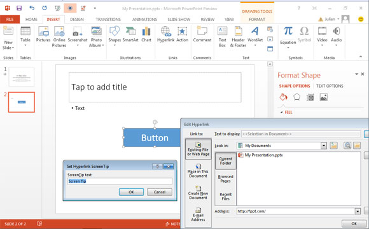Open Header & Footer
Screen dimensions: 369x229
[x=238, y=37]
